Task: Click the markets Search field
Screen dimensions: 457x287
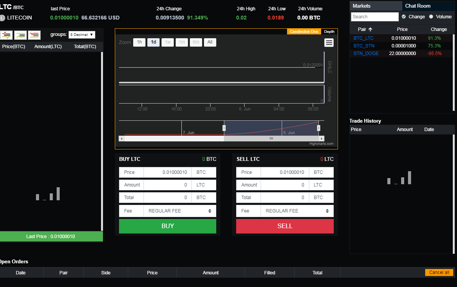Action: [x=375, y=16]
